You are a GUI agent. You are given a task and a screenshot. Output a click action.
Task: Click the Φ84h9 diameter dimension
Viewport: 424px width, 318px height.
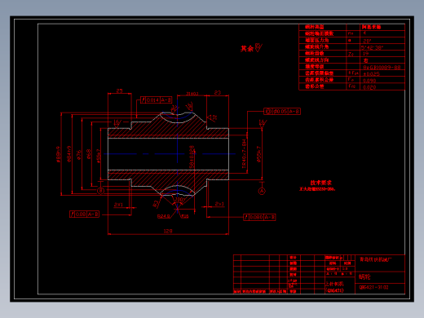[69, 154]
